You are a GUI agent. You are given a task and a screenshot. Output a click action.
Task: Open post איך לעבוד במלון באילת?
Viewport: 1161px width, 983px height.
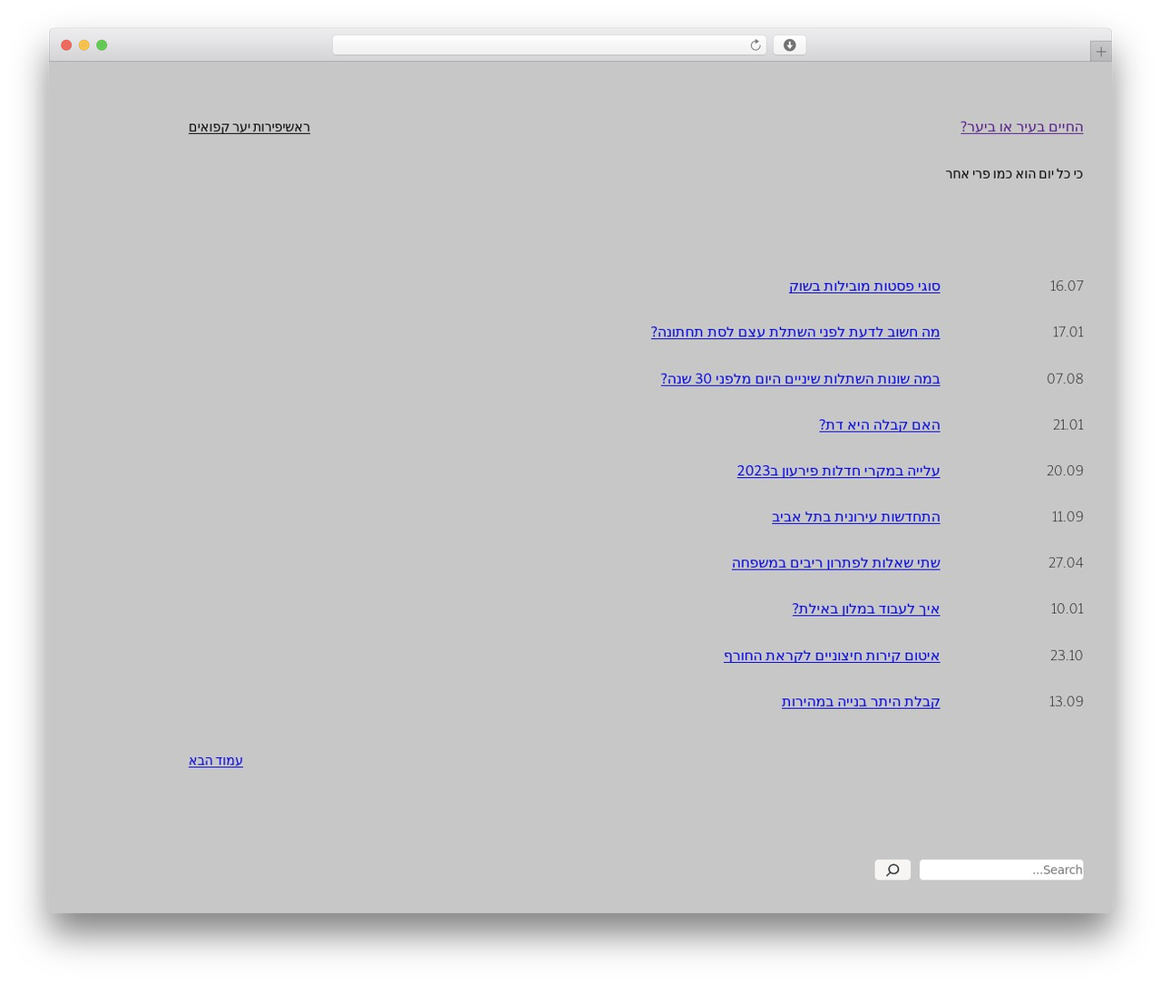[x=866, y=609]
